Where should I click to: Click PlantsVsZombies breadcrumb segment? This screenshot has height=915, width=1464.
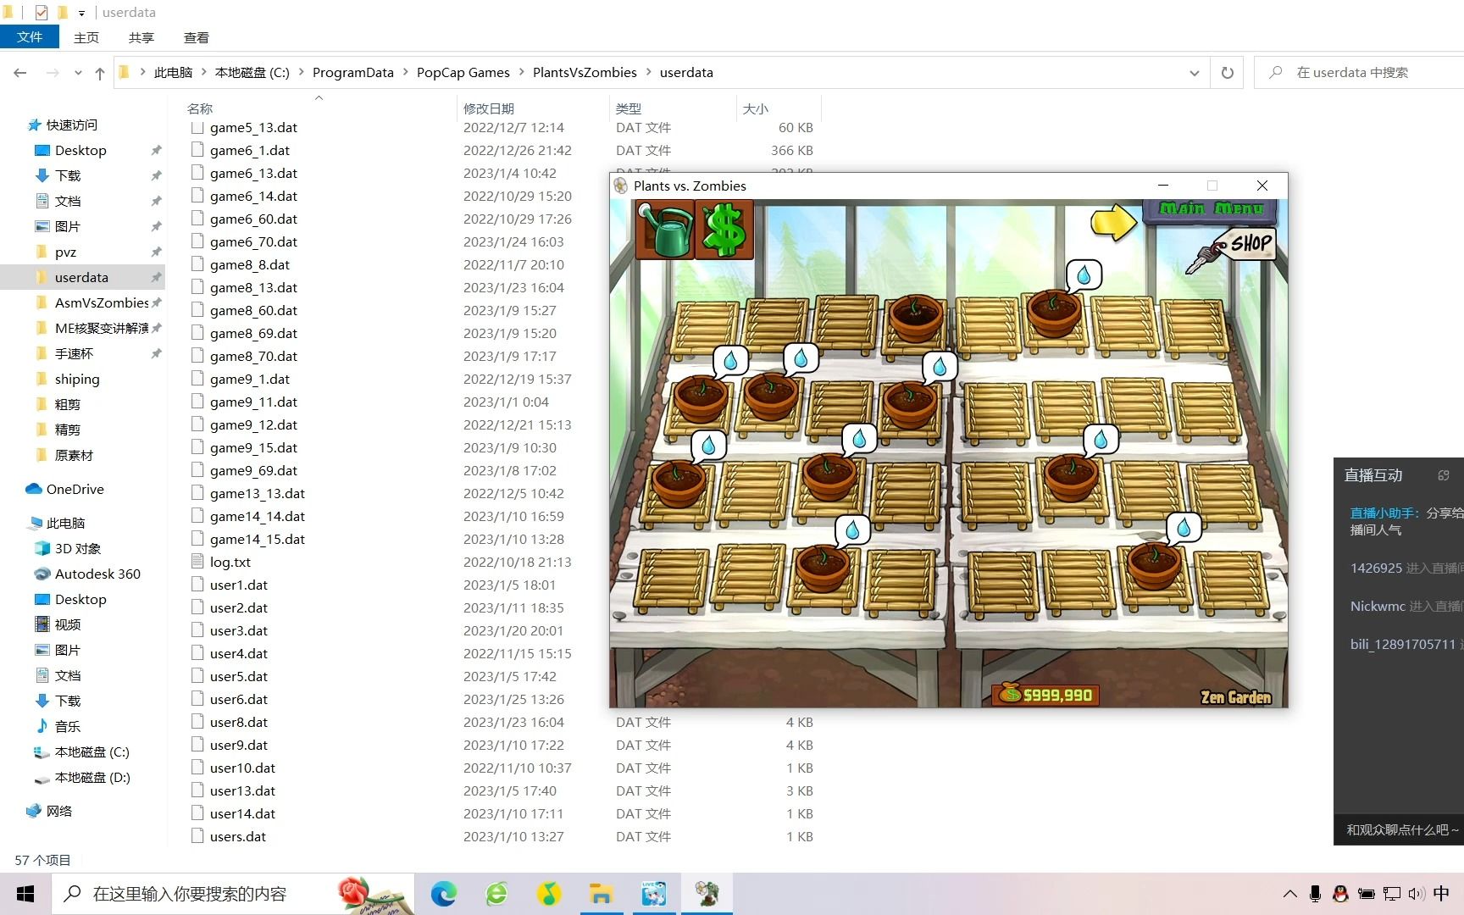pyautogui.click(x=585, y=73)
